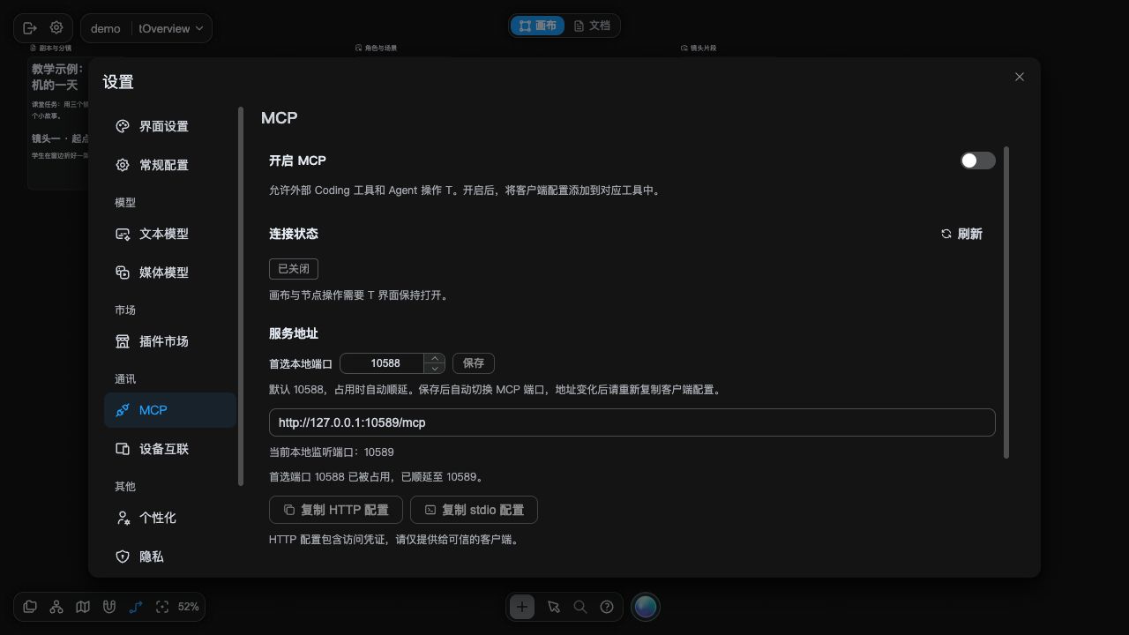Open 设备互联 device link settings
The width and height of the screenshot is (1129, 635).
tap(169, 449)
